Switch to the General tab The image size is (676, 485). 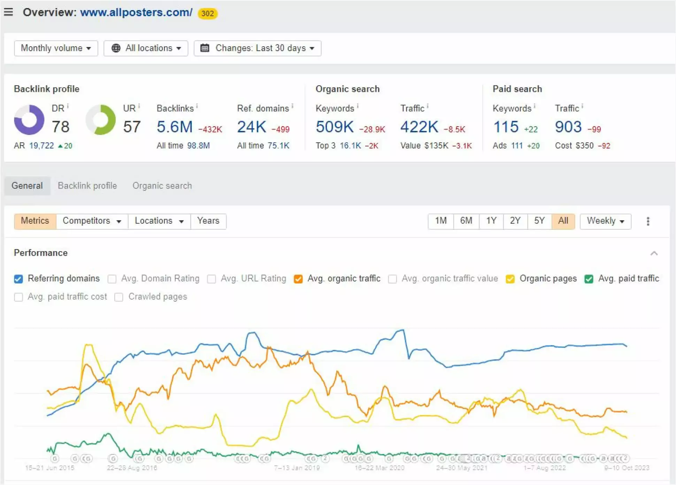point(27,185)
